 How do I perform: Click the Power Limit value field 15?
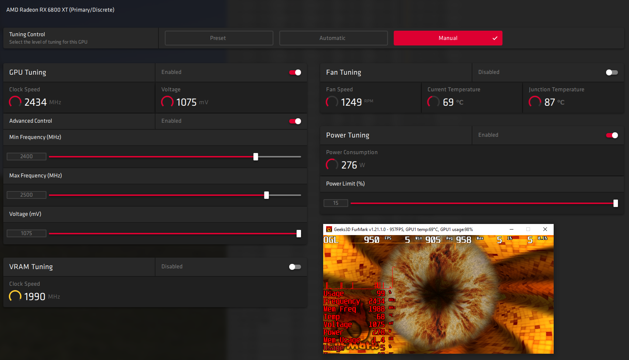pyautogui.click(x=336, y=203)
